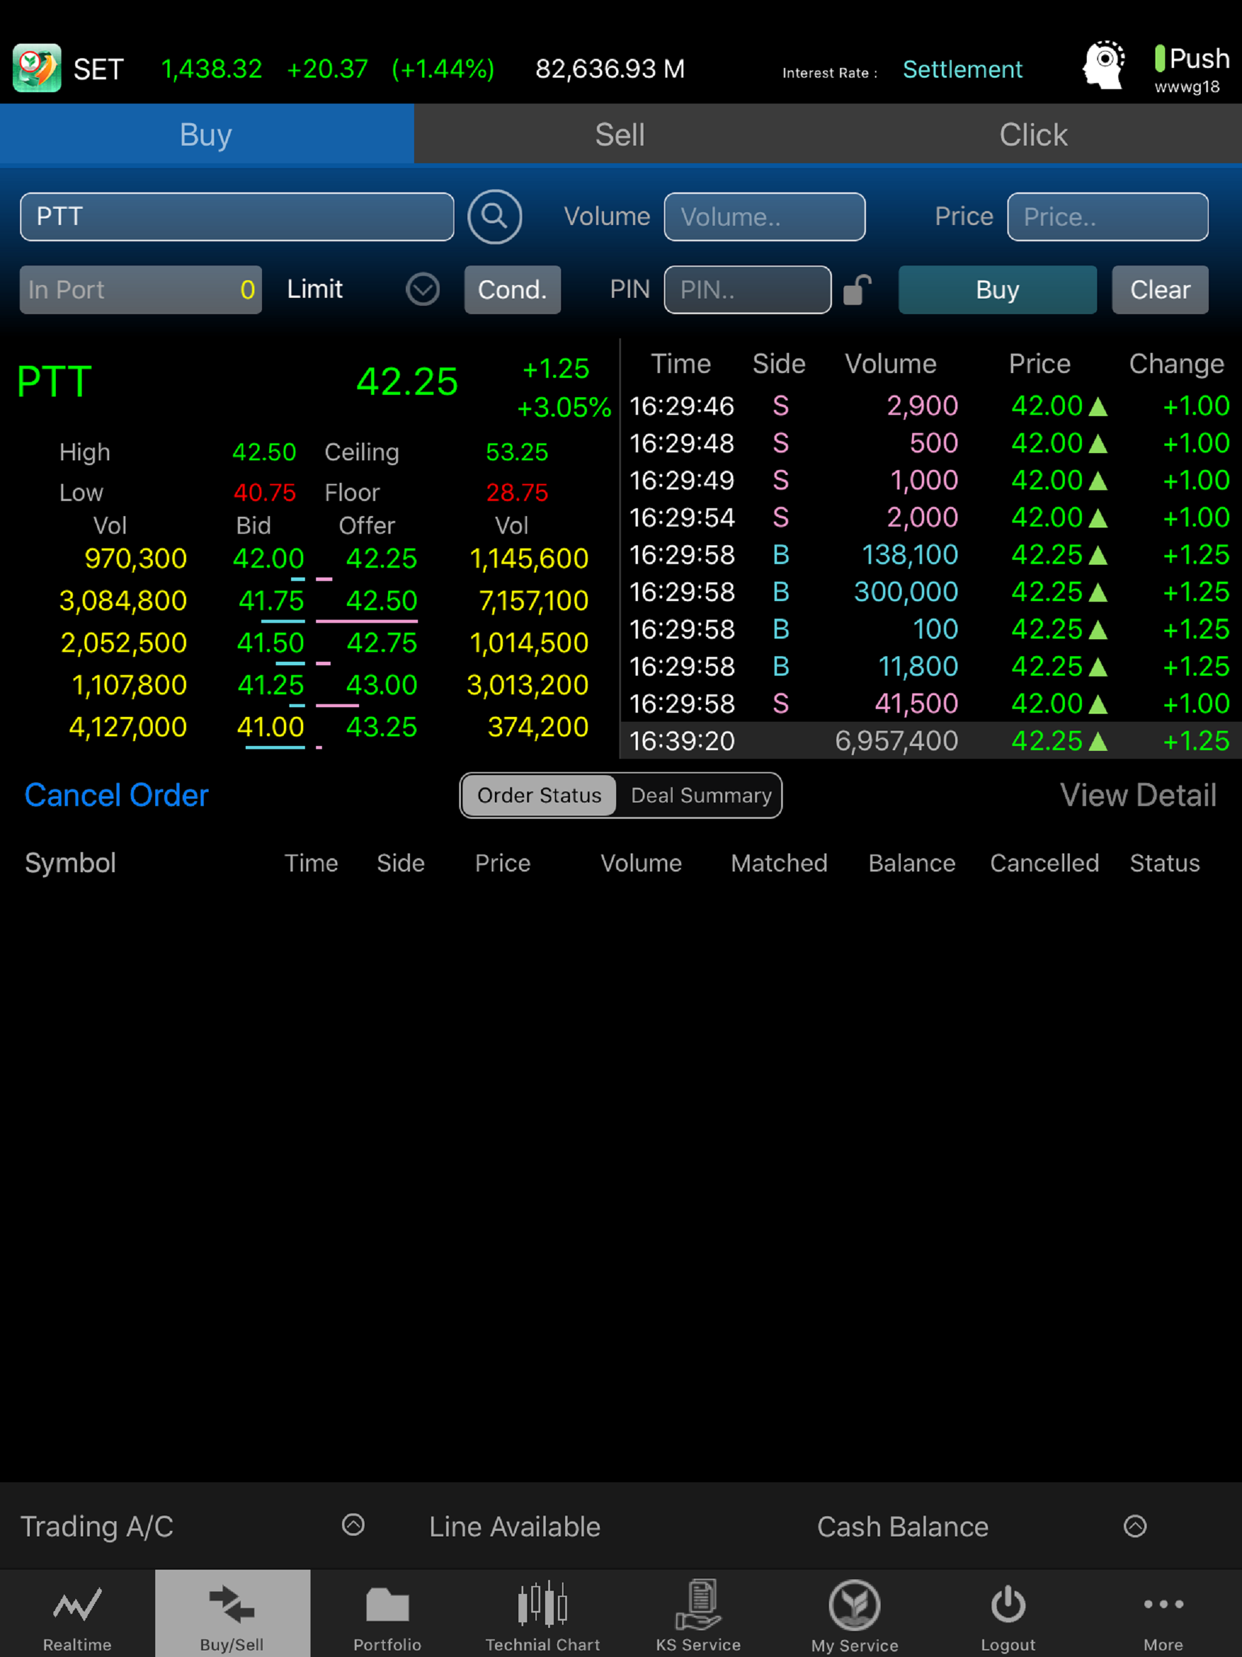The image size is (1242, 1657).
Task: Tap the trade row at 16:29:46
Action: pyautogui.click(x=930, y=405)
